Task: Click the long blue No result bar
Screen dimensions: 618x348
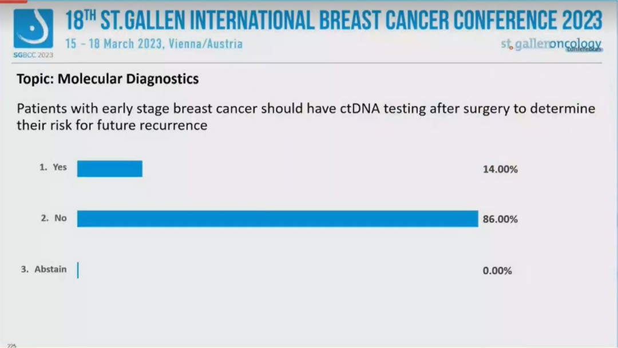Action: 278,219
